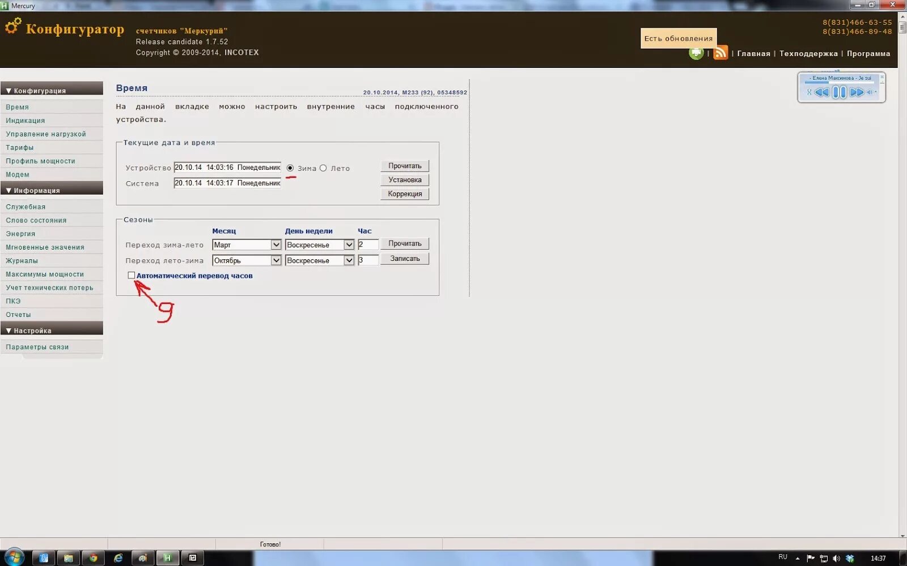Open Воскресенье dropdown for зима-лето row
The image size is (907, 566).
click(320, 245)
